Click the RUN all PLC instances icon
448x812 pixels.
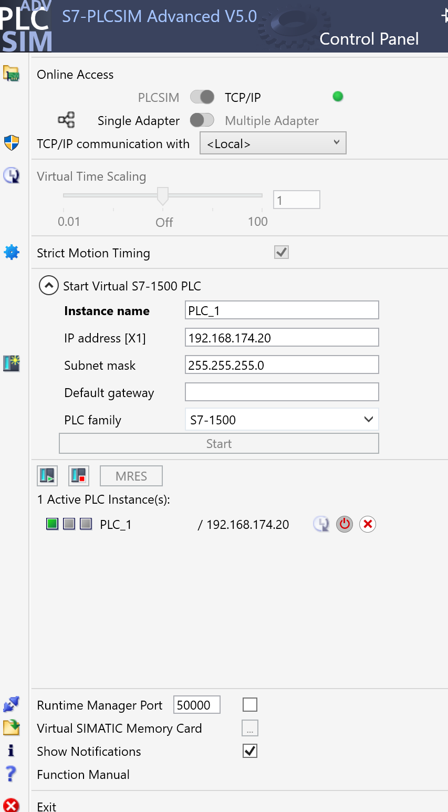coord(47,476)
